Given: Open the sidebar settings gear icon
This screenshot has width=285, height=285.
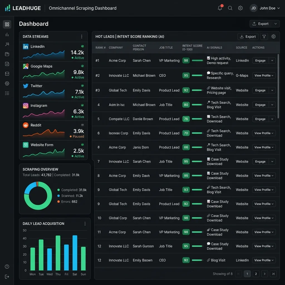Looking at the screenshot, I should point(7,83).
